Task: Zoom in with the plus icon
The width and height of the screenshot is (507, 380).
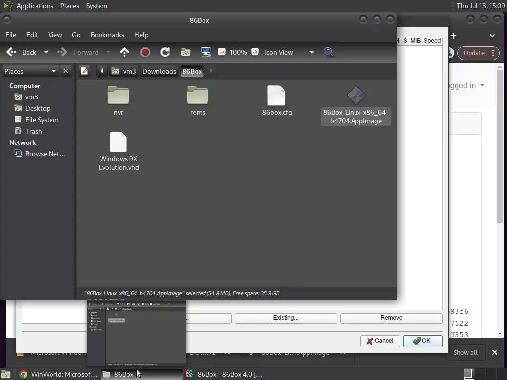Action: pyautogui.click(x=255, y=52)
